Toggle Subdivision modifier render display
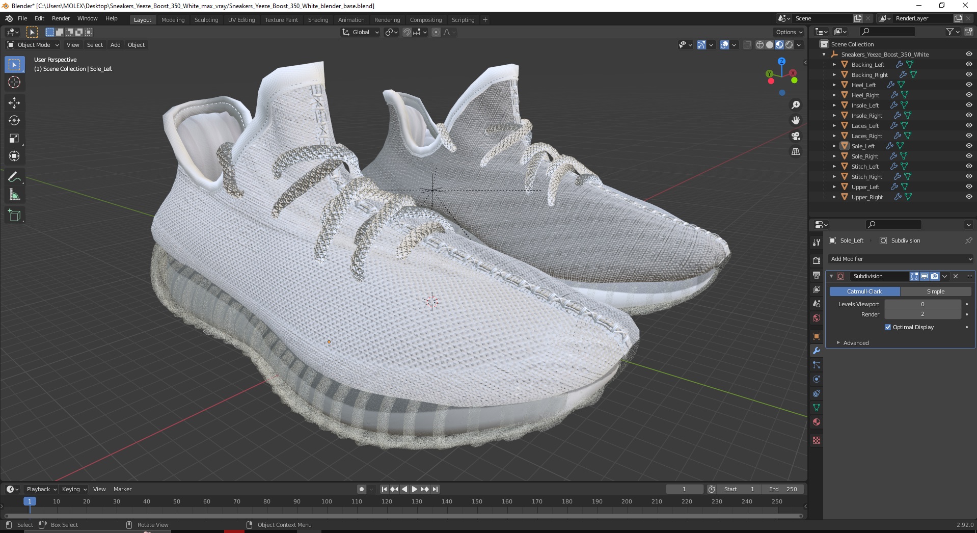The image size is (977, 533). click(934, 276)
